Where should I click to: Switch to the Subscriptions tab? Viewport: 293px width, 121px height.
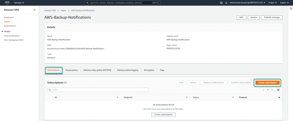[54, 70]
